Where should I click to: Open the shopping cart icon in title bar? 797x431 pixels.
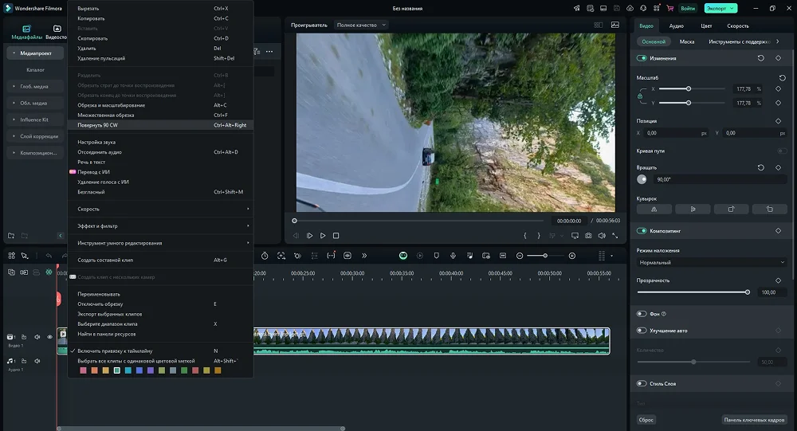pyautogui.click(x=669, y=8)
